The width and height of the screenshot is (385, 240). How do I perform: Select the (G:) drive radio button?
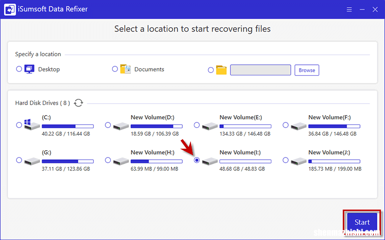[19, 160]
